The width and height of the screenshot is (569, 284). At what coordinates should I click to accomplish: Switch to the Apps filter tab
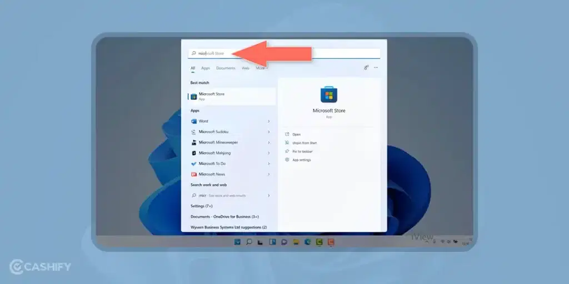click(x=206, y=68)
